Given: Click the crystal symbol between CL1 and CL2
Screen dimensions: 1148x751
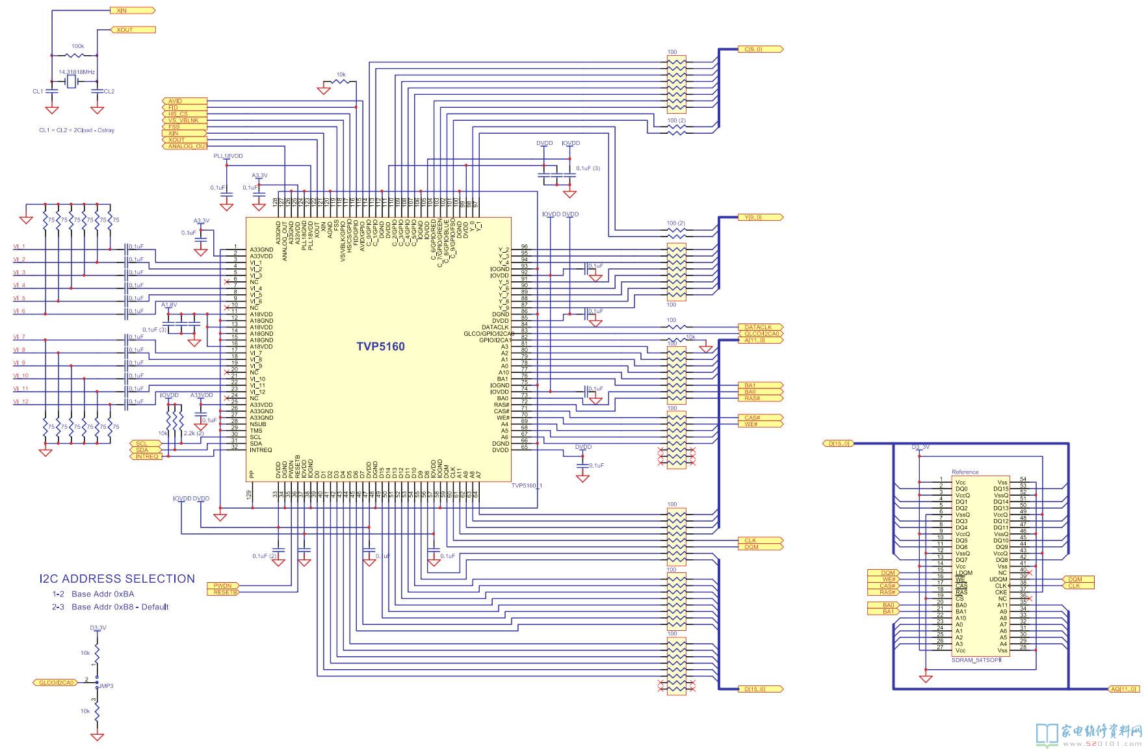Looking at the screenshot, I should (x=72, y=81).
